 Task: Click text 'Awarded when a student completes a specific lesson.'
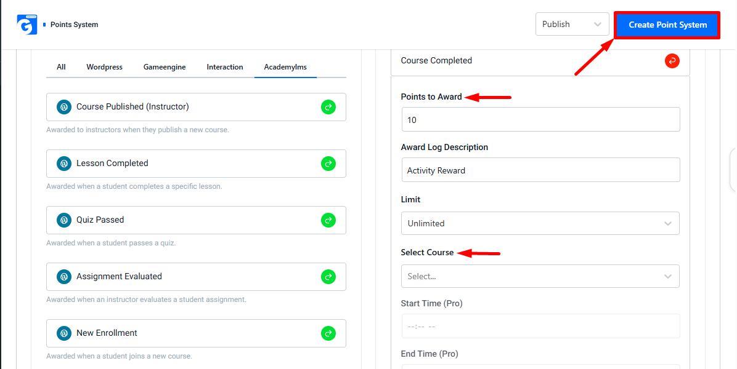(134, 186)
